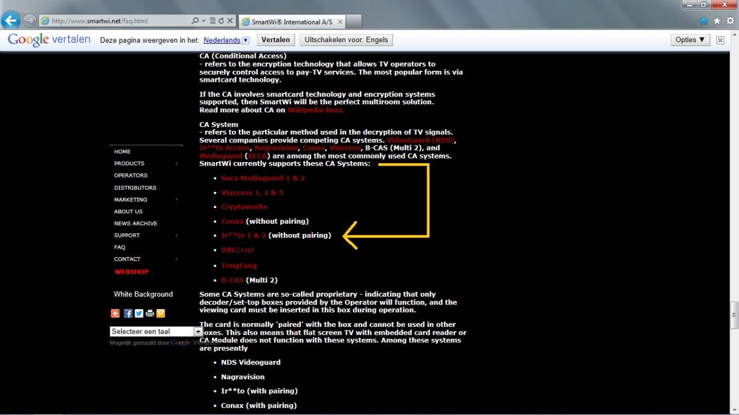The height and width of the screenshot is (415, 739).
Task: Open the Selecteer een taal dropdown
Action: [x=156, y=331]
